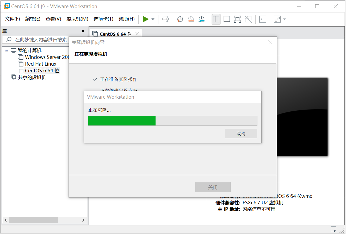Screen dimensions: 346x234
Task: Click the disabled 关闭 button in wizard
Action: (213, 187)
